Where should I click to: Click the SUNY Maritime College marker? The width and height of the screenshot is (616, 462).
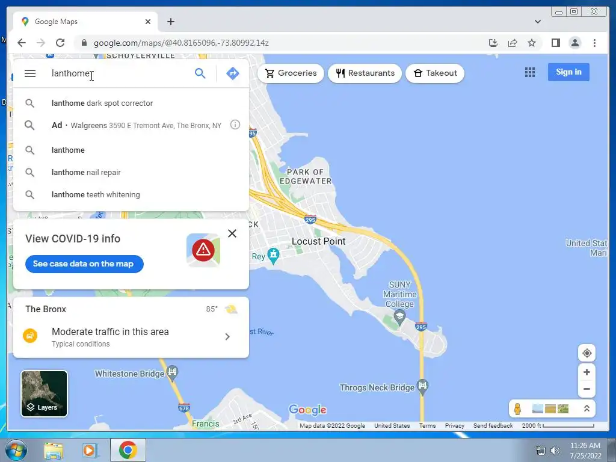pos(399,316)
